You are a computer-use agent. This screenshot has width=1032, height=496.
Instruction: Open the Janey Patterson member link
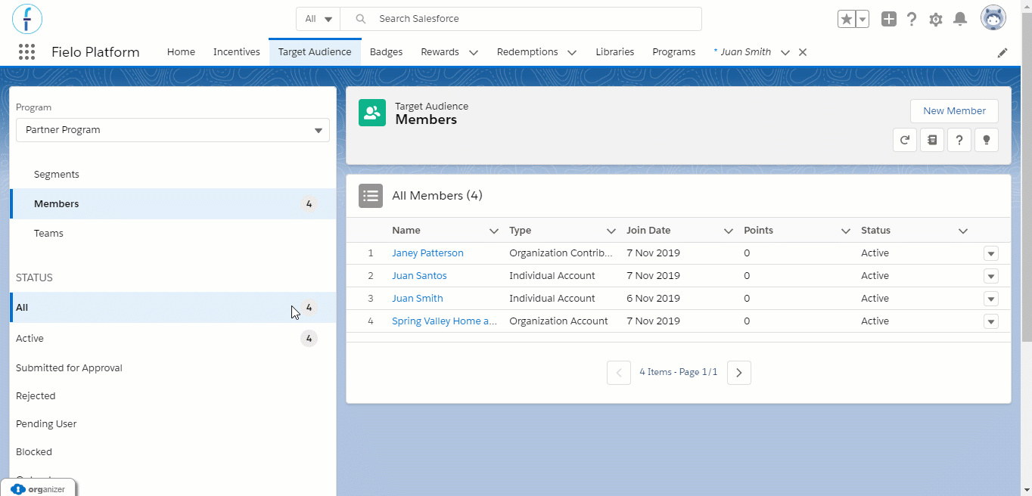coord(427,253)
